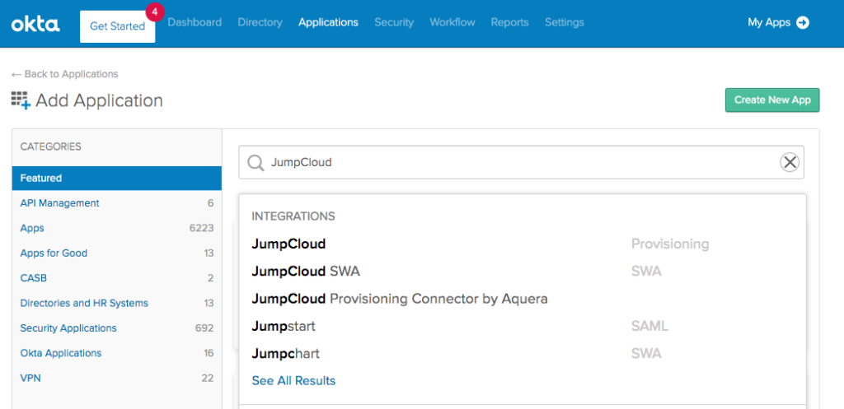Open the Security menu

pos(394,22)
